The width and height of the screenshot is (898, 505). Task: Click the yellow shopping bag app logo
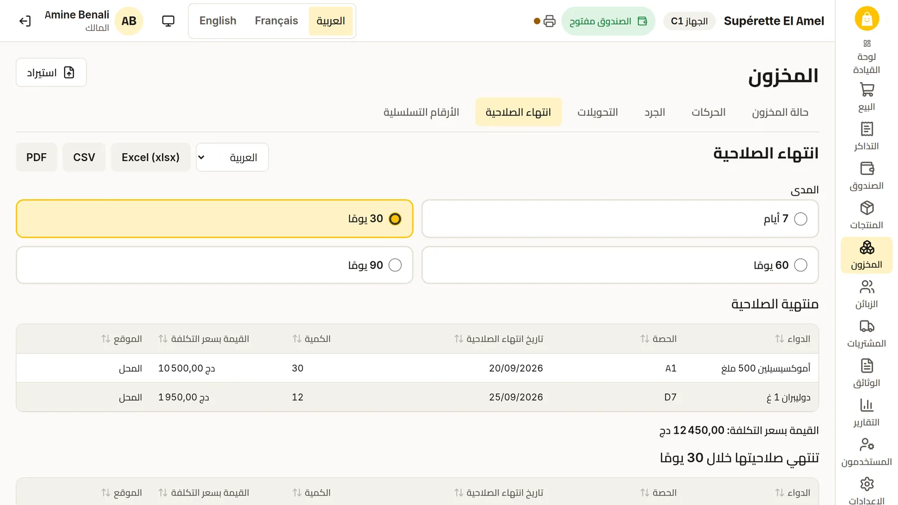[x=867, y=19]
